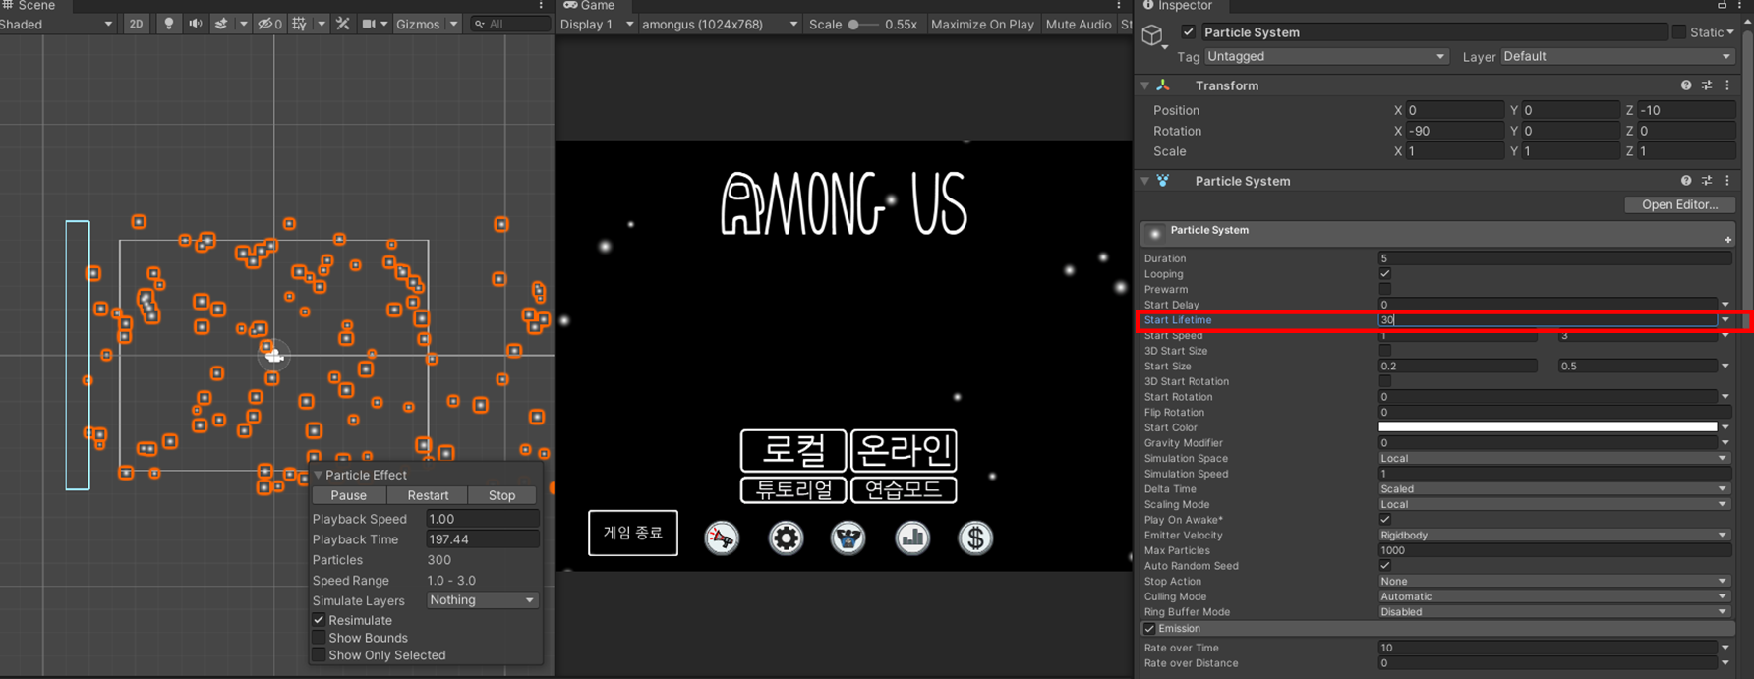Open Particle System component help icon
Screen dimensions: 1754x679
[1686, 181]
